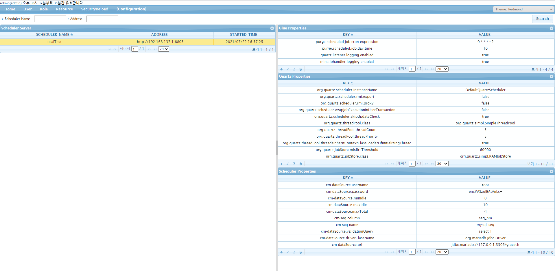
Task: Open the User menu
Action: point(27,9)
